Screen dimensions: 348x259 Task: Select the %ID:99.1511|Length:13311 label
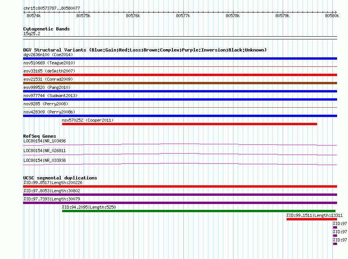[314, 215]
